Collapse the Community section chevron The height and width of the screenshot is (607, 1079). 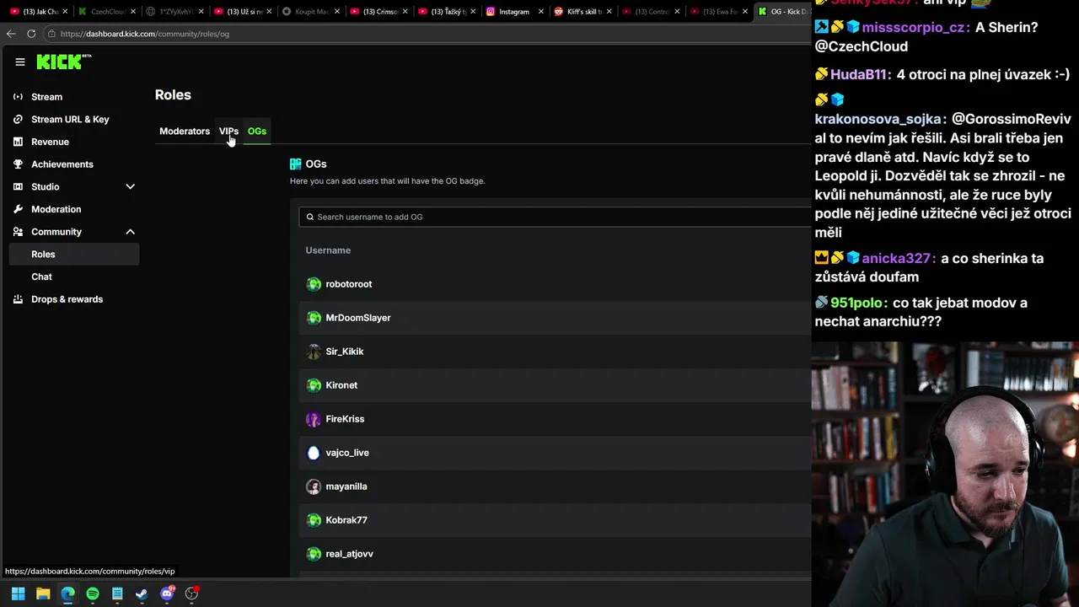click(x=130, y=232)
